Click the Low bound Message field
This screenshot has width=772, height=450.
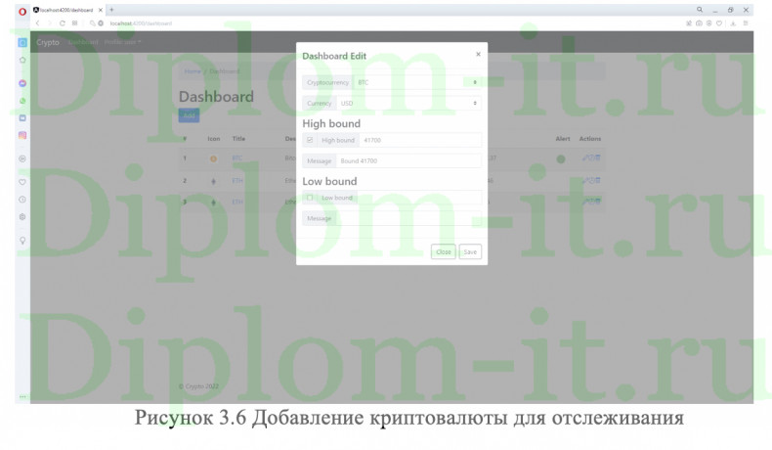tap(408, 218)
